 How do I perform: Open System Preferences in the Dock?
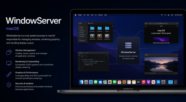(x=163, y=82)
